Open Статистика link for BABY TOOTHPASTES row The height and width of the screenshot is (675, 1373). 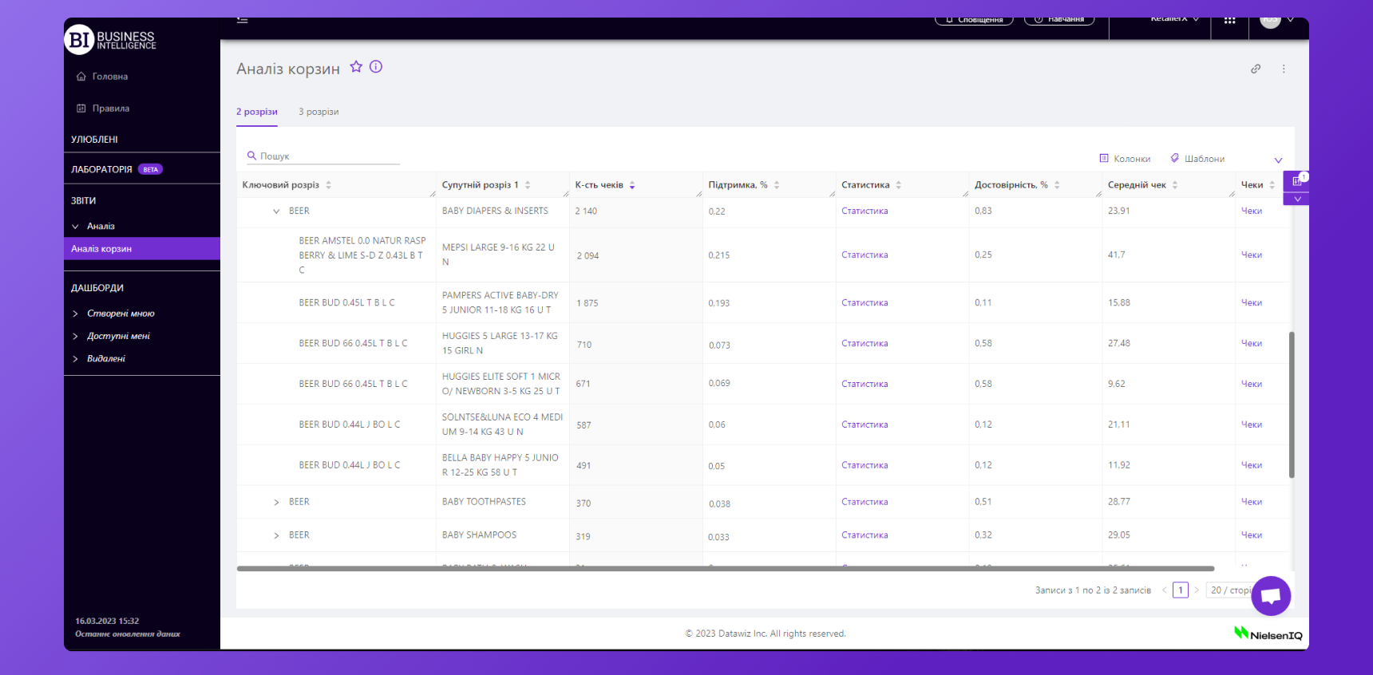(865, 502)
